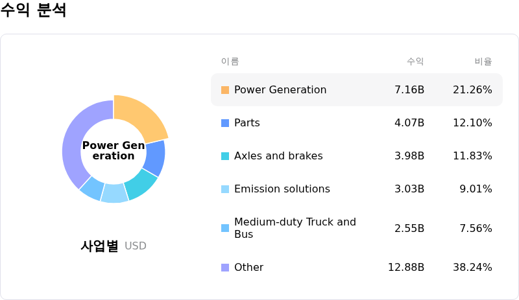Click the Power Generation row name
This screenshot has height=300, width=519.
pos(280,90)
